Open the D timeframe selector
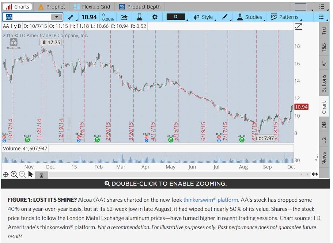 click(176, 17)
